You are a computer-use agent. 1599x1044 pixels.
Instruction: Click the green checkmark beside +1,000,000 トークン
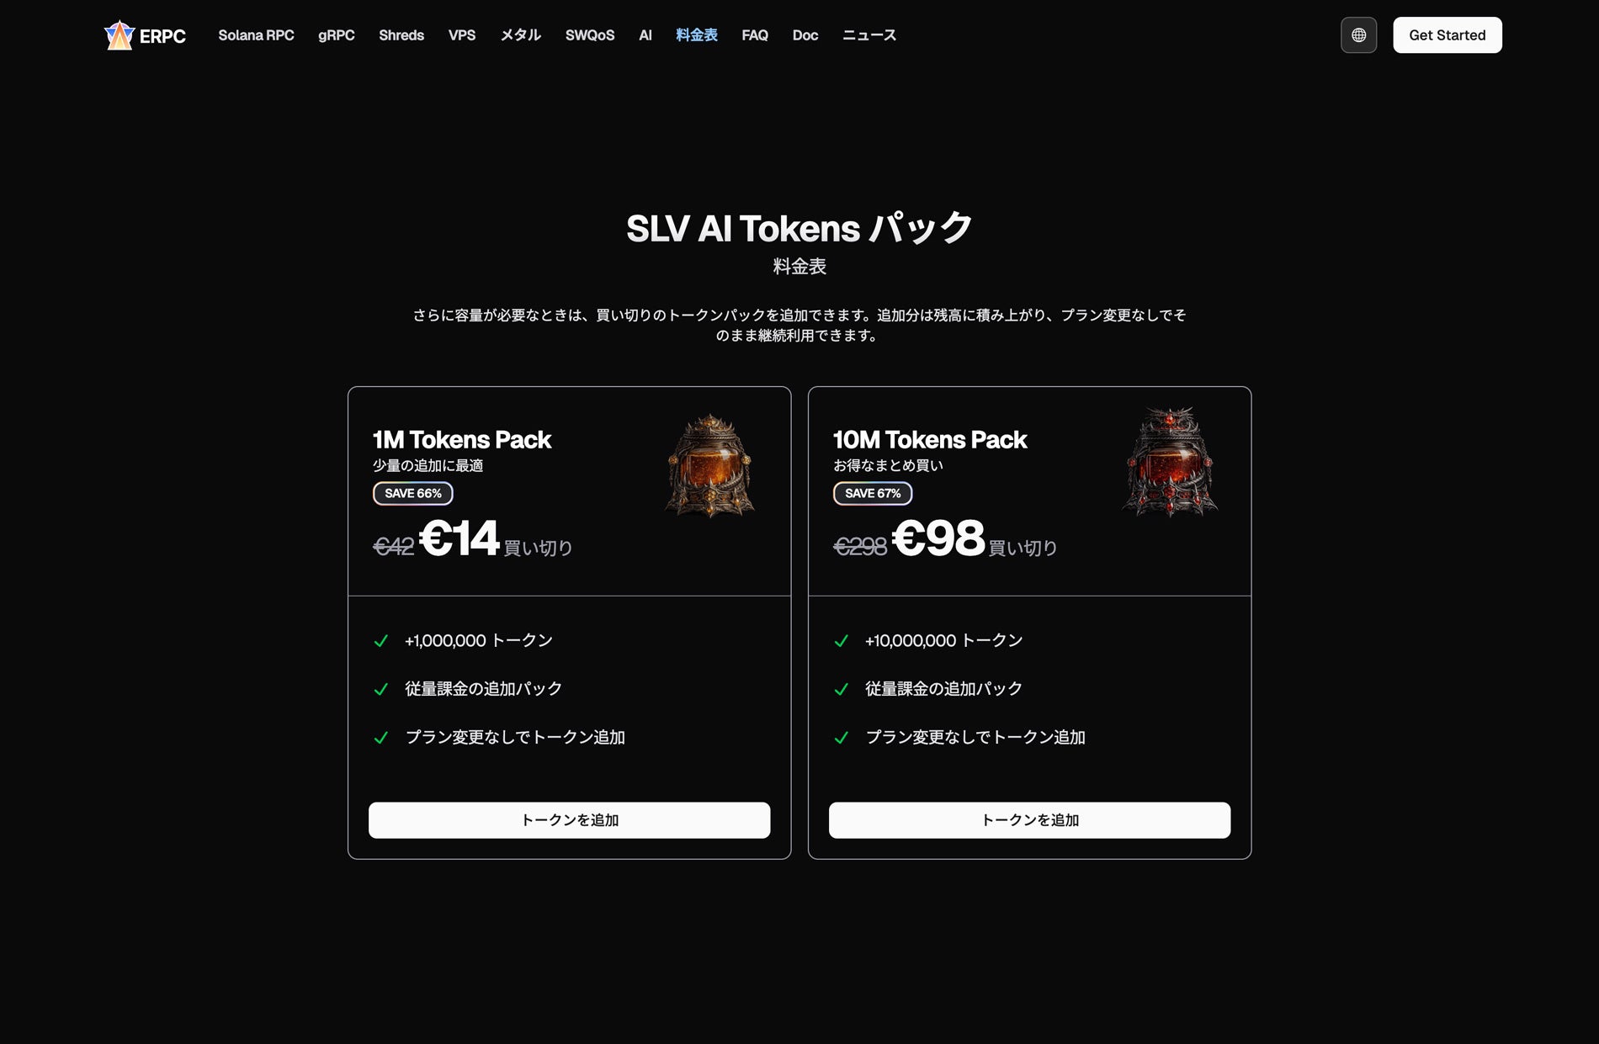click(x=380, y=641)
